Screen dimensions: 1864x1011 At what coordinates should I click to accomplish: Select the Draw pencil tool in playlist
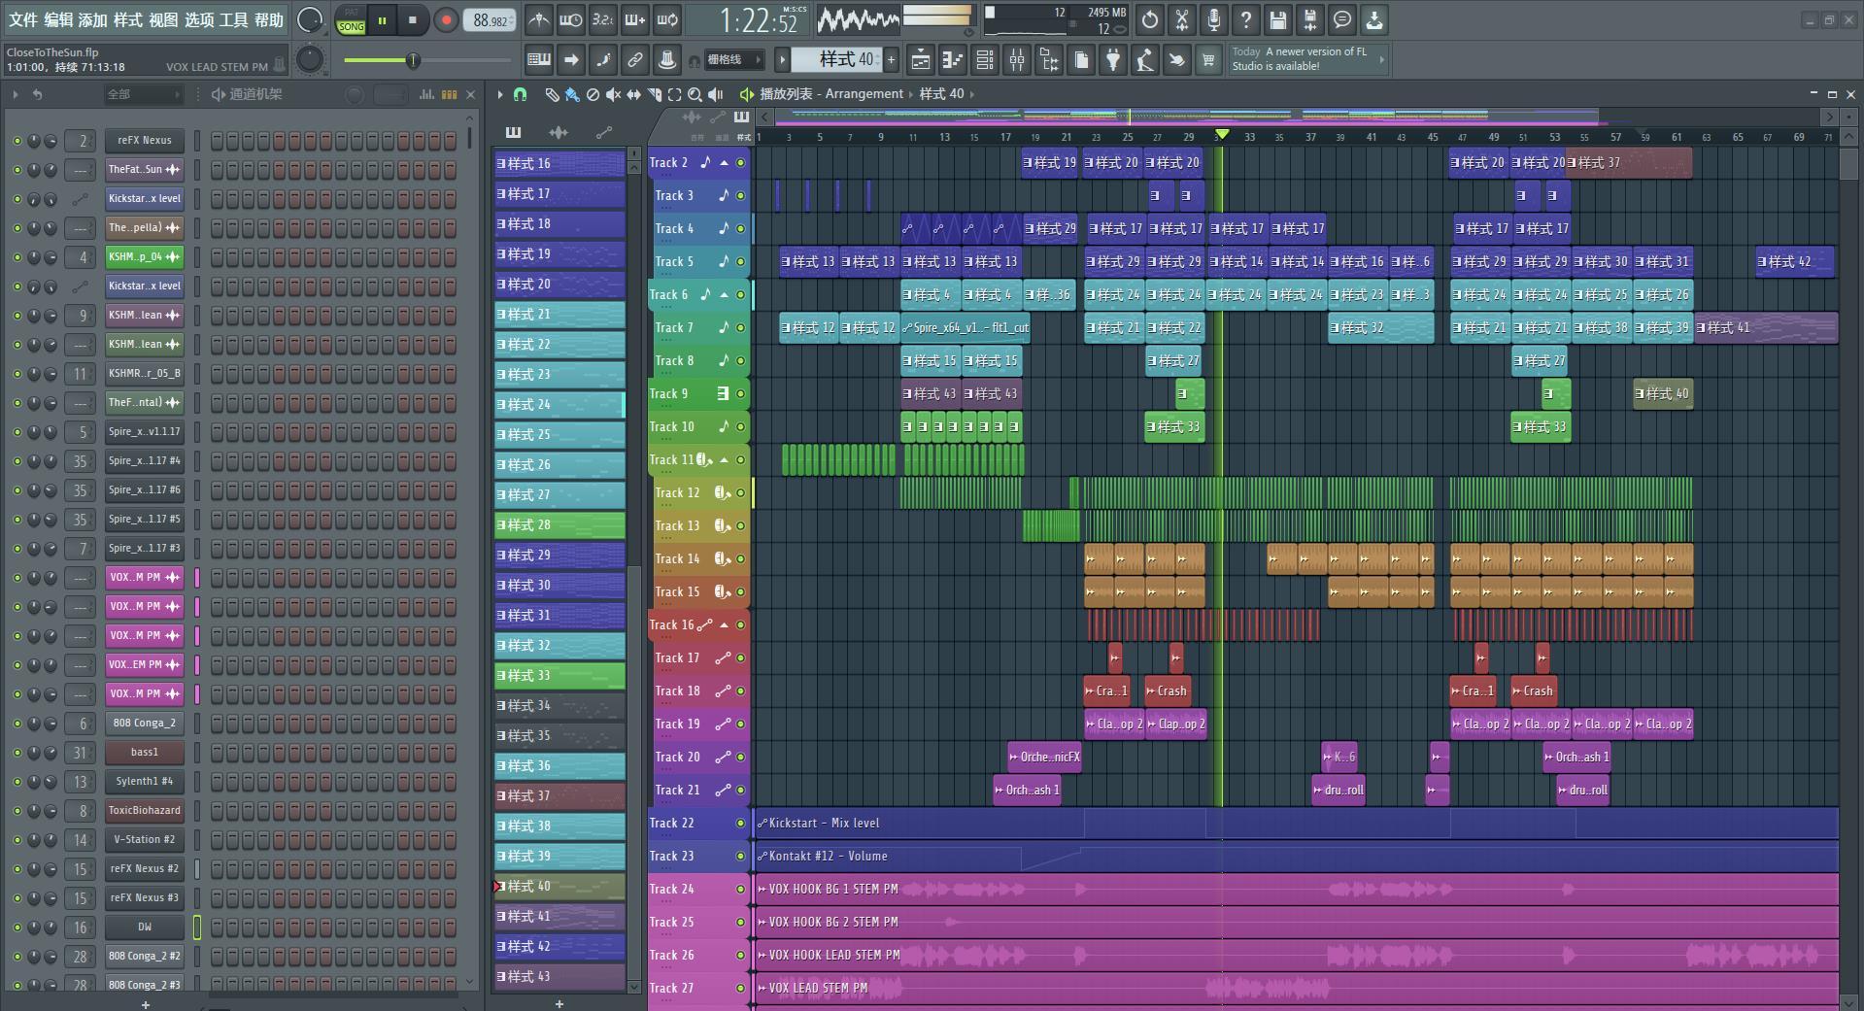pos(551,94)
